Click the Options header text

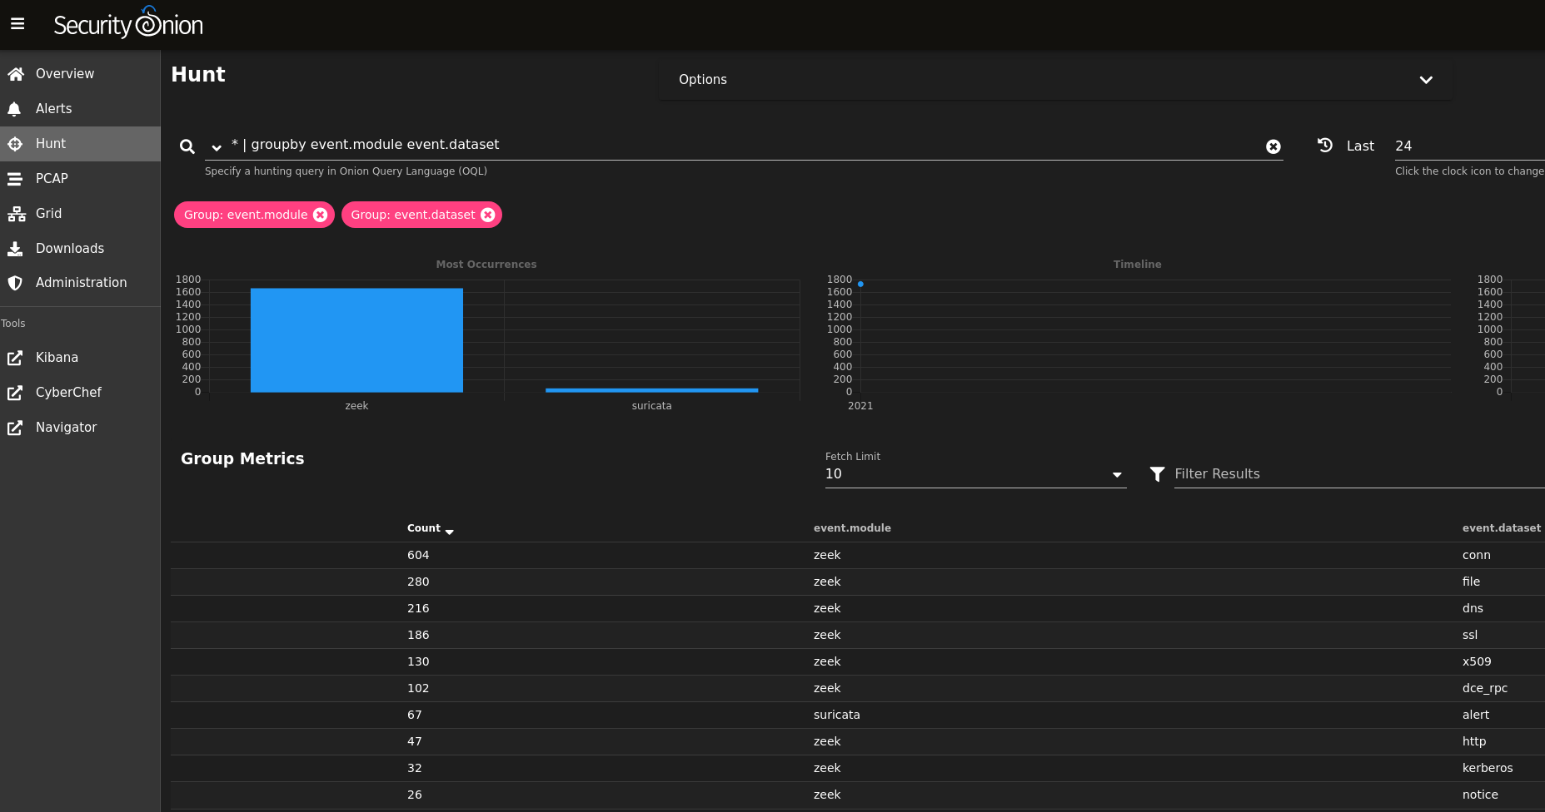click(703, 80)
